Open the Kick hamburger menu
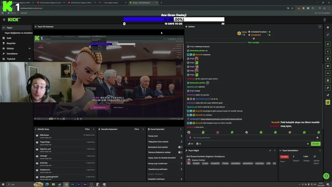Image resolution: width=332 pixels, height=187 pixels. pos(4,19)
